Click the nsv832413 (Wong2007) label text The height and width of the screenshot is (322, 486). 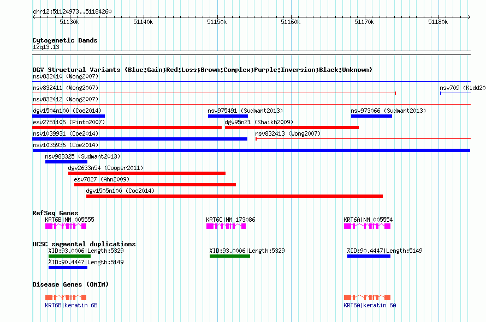click(288, 133)
